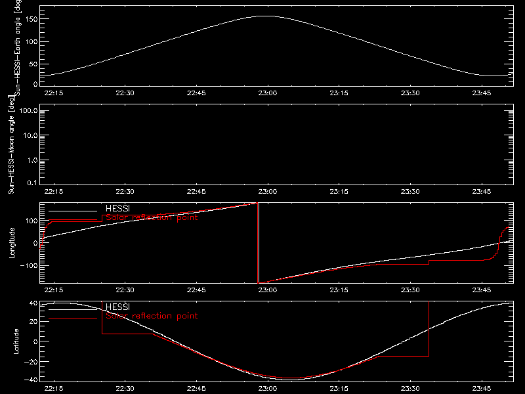The width and height of the screenshot is (525, 394).
Task: Click the 40 tick label on Latitude axis
Action: 33,303
